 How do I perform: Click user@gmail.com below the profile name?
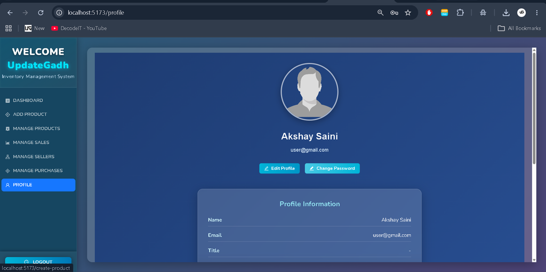click(x=310, y=150)
